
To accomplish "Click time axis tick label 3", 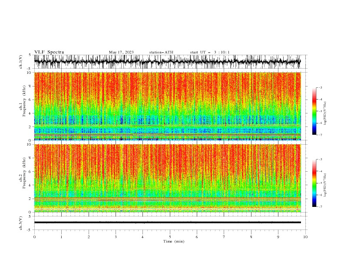I will [x=116, y=237].
